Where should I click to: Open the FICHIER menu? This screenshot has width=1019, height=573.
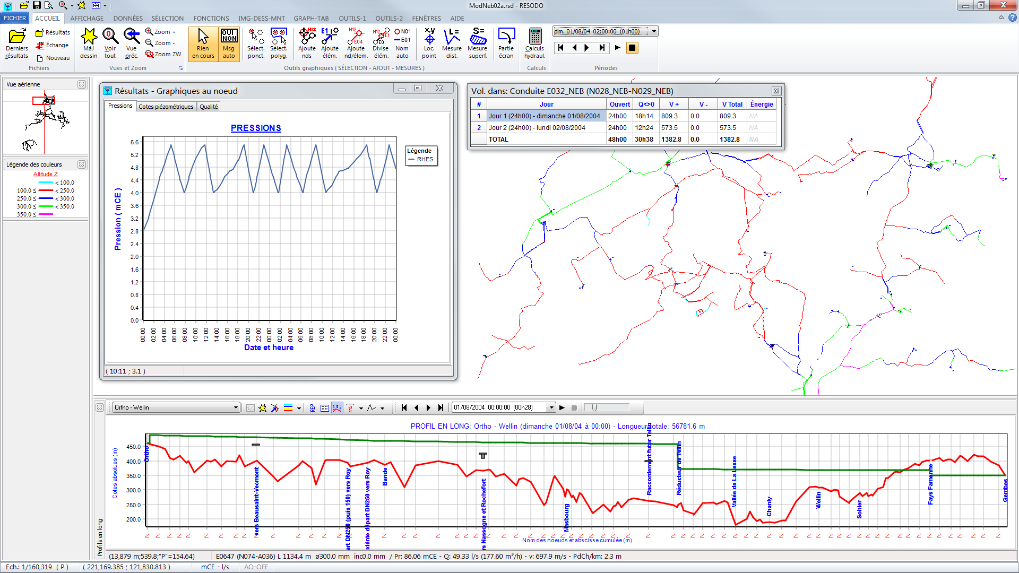pos(15,18)
